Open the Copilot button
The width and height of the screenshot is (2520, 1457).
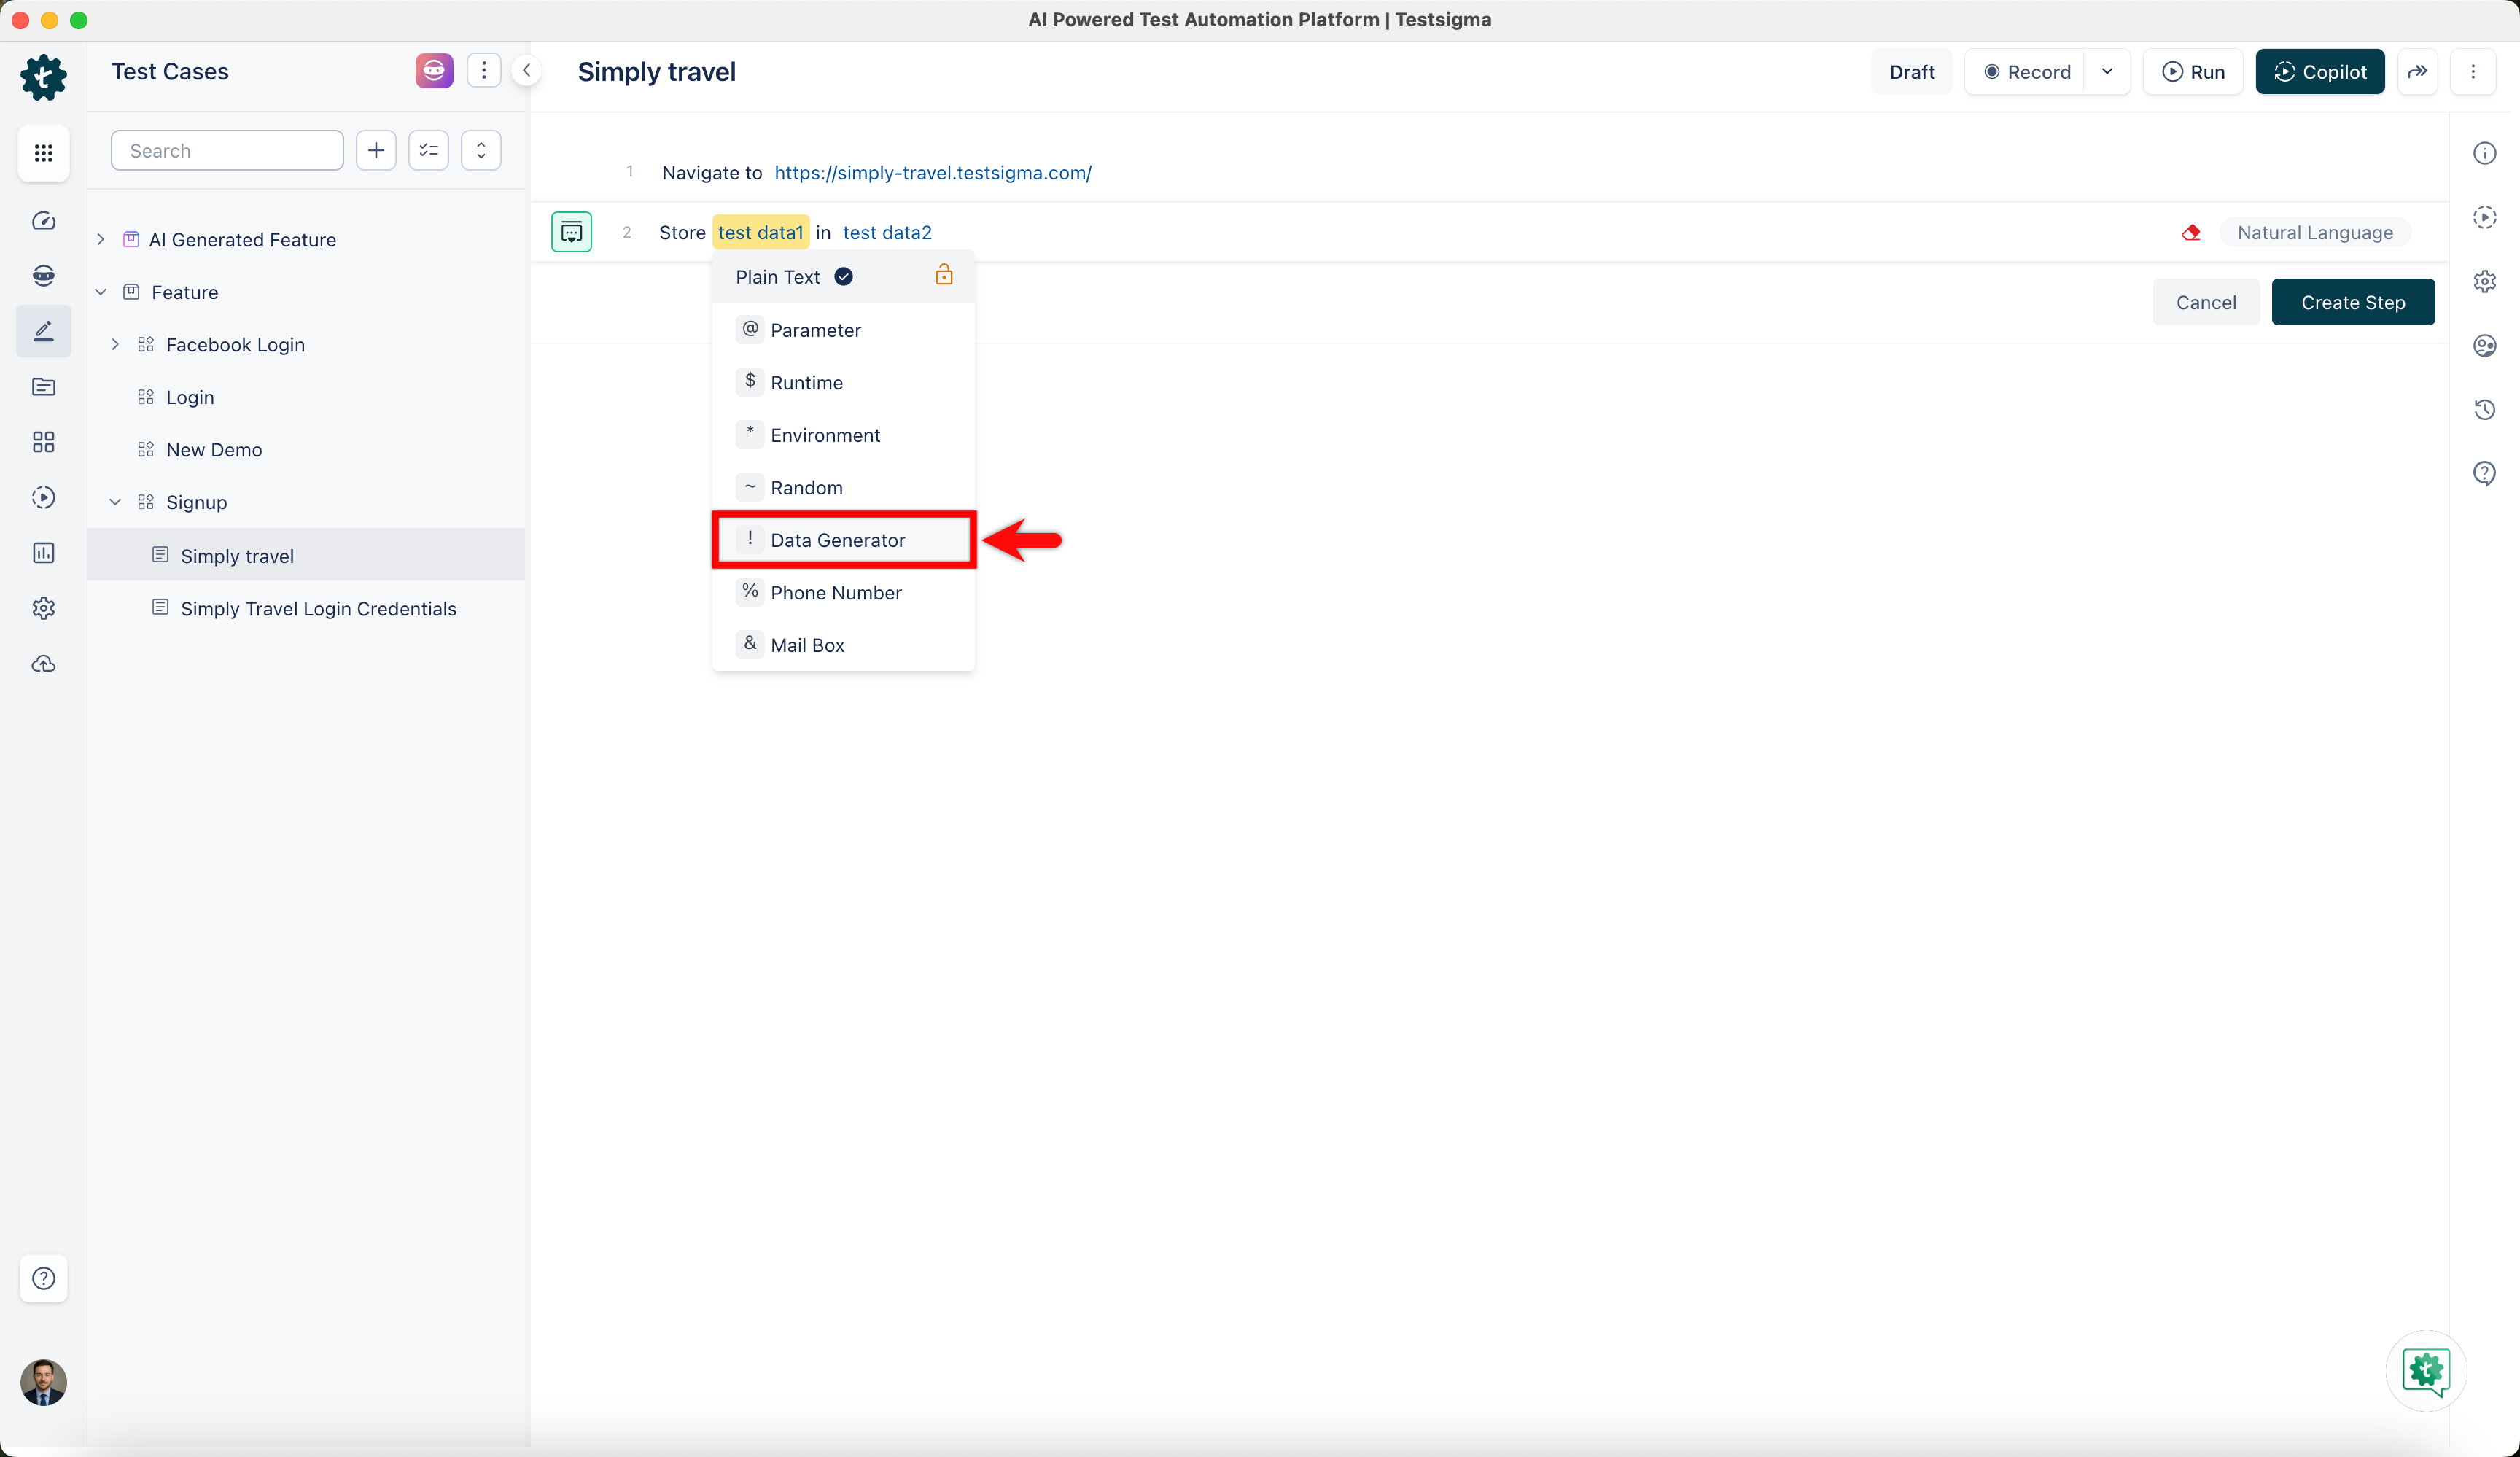(2320, 72)
